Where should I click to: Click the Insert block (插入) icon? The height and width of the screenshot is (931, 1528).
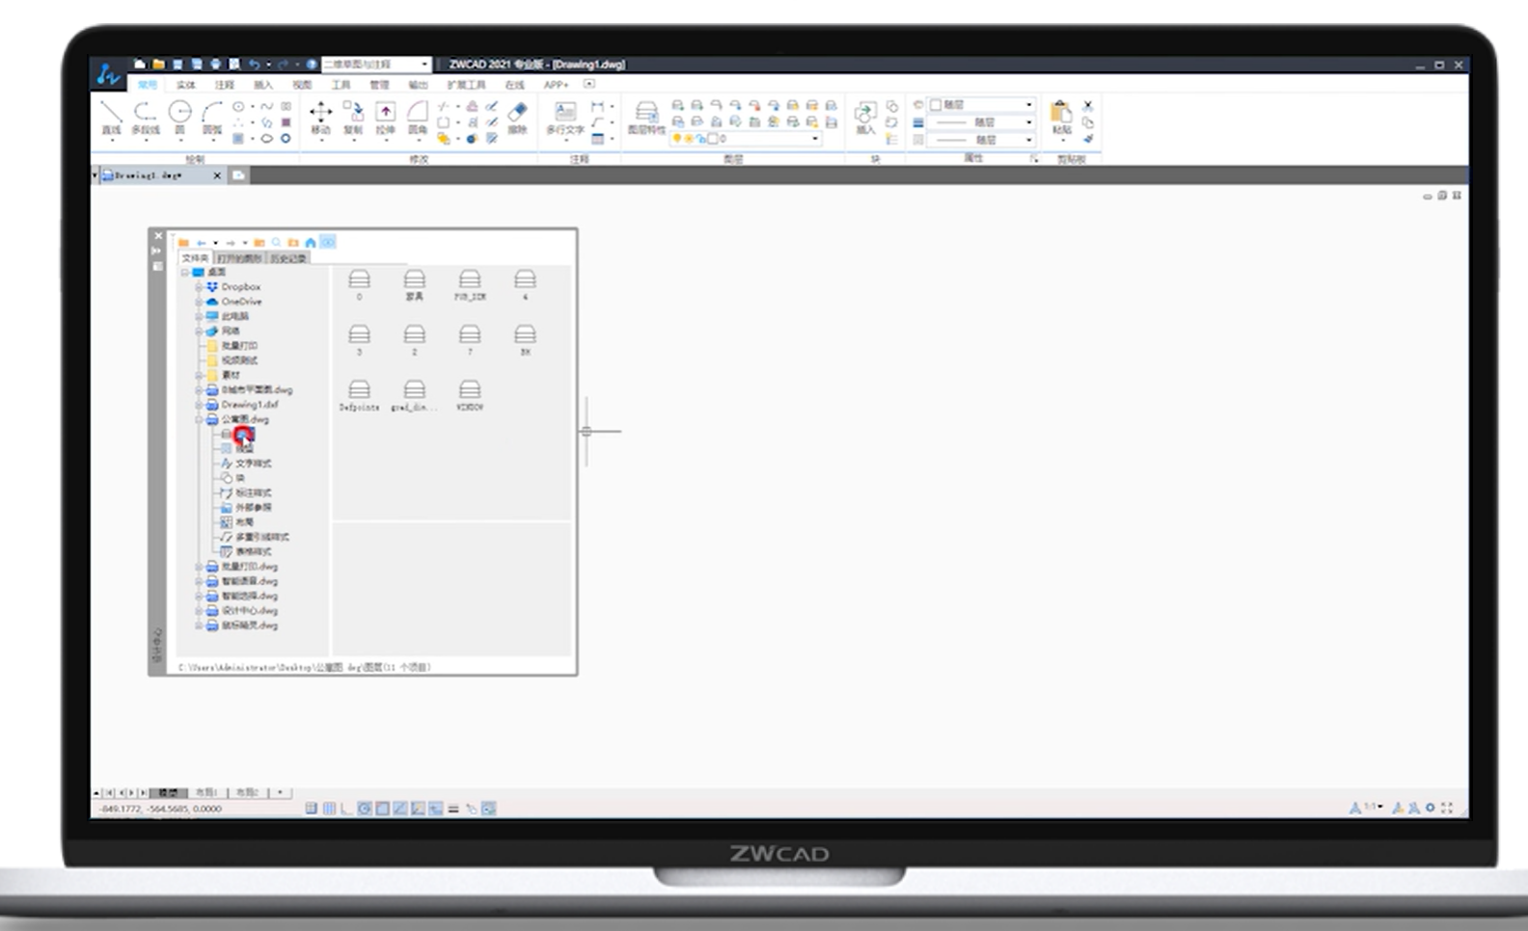(865, 116)
